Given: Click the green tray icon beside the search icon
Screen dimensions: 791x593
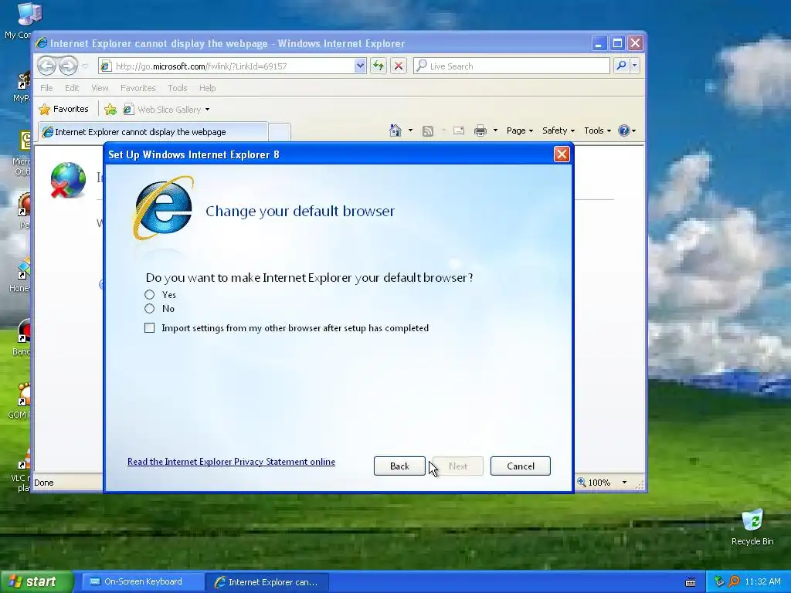Looking at the screenshot, I should tap(719, 582).
